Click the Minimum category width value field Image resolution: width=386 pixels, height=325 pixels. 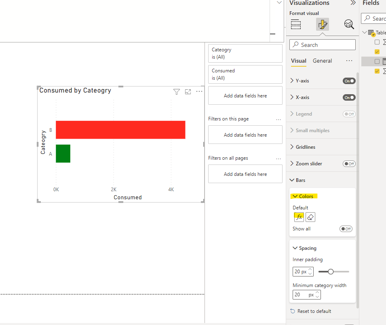click(304, 295)
